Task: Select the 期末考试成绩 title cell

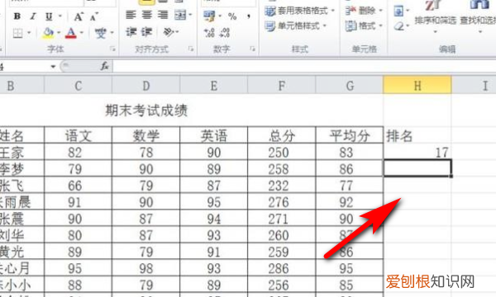Action: tap(146, 111)
